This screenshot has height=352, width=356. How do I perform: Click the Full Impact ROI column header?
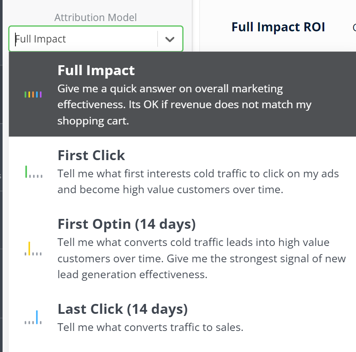[278, 27]
